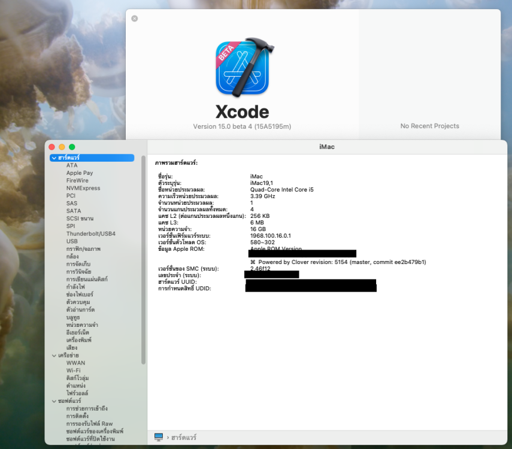The width and height of the screenshot is (512, 449).
Task: Choose เครื่องพิมพ์ printers item
Action: click(x=78, y=340)
